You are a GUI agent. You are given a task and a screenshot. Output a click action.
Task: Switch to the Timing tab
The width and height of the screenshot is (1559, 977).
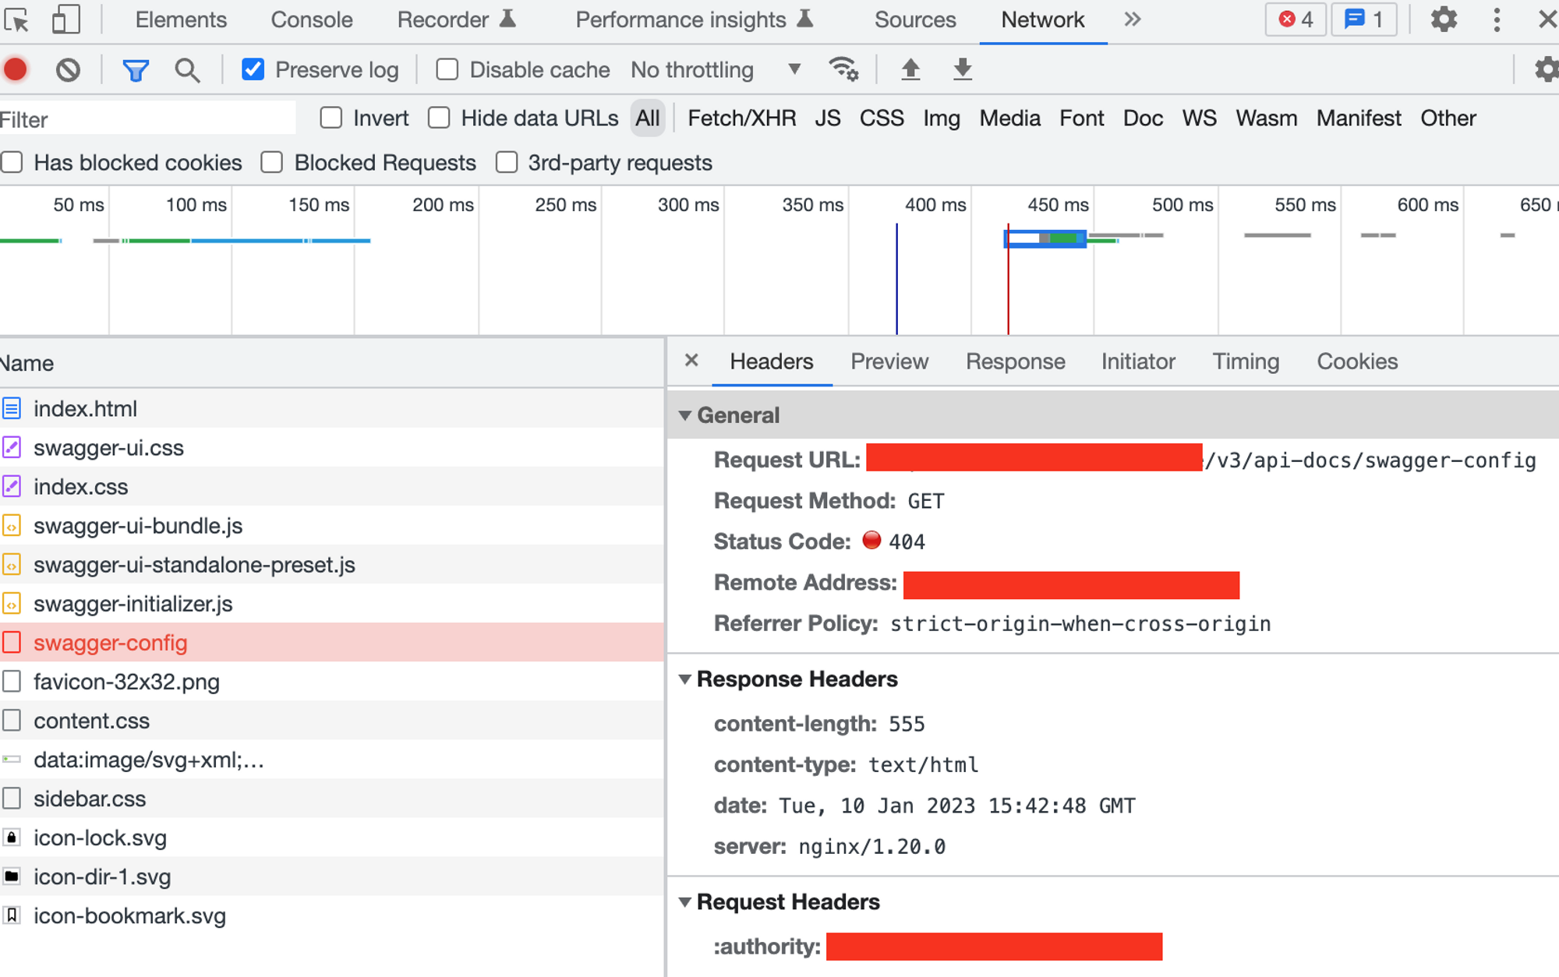tap(1245, 362)
